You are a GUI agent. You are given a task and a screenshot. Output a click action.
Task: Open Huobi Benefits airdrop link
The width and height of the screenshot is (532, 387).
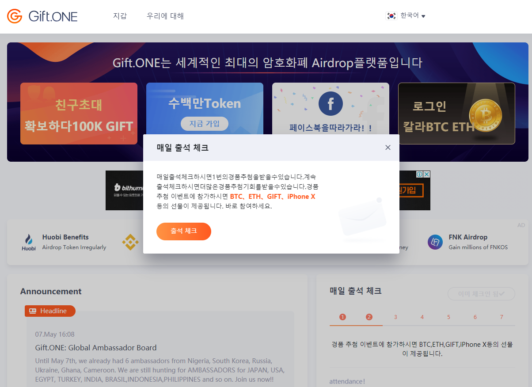tap(74, 242)
